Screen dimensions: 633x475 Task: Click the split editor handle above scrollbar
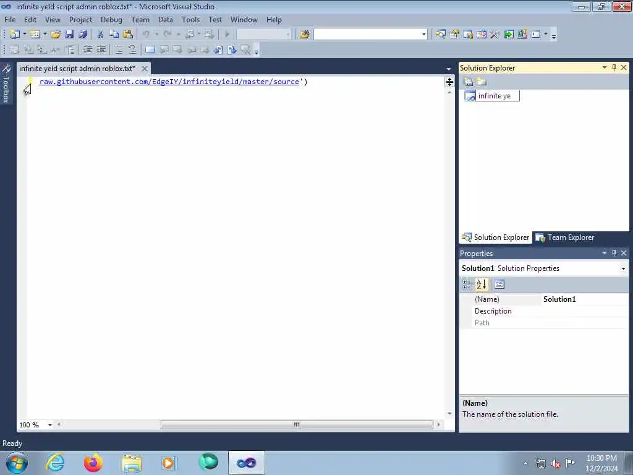coord(449,82)
